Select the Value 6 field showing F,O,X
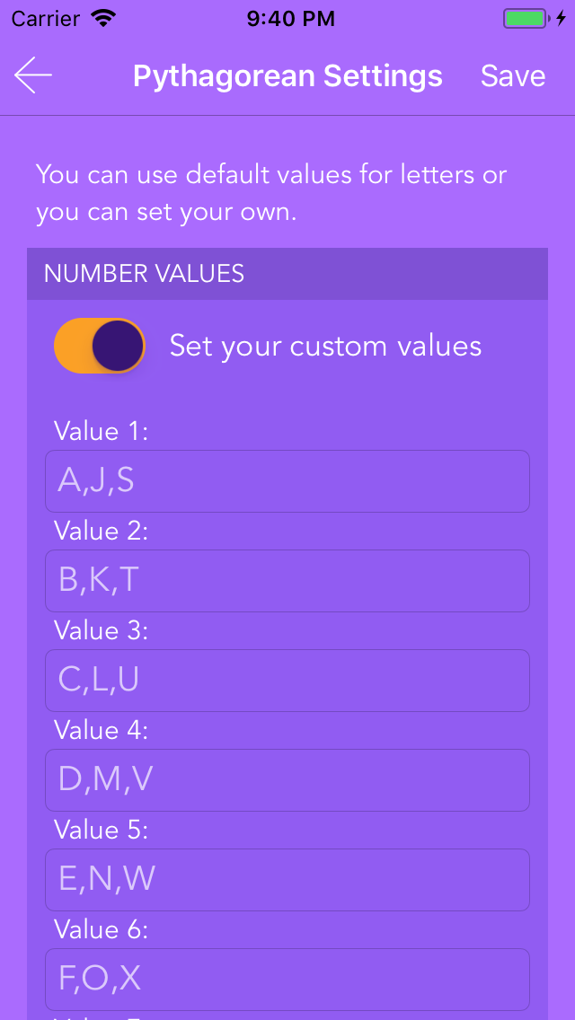This screenshot has width=575, height=1020. (x=287, y=979)
